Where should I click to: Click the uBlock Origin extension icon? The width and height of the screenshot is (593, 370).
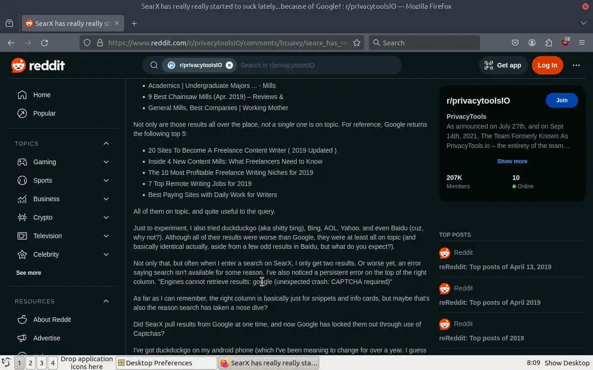(x=565, y=42)
